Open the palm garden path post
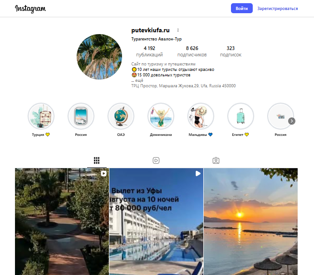This screenshot has height=275, width=314. coord(62,221)
